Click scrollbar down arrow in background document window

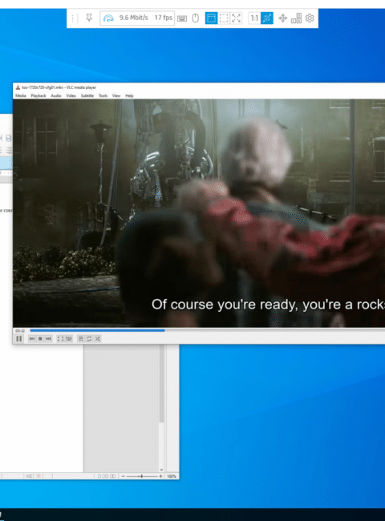tap(161, 470)
